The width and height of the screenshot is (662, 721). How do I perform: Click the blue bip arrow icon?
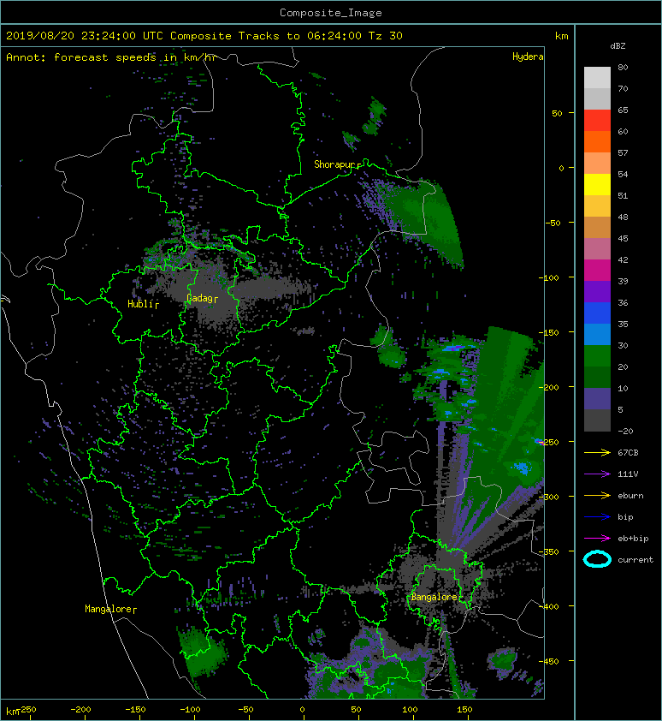click(x=597, y=517)
